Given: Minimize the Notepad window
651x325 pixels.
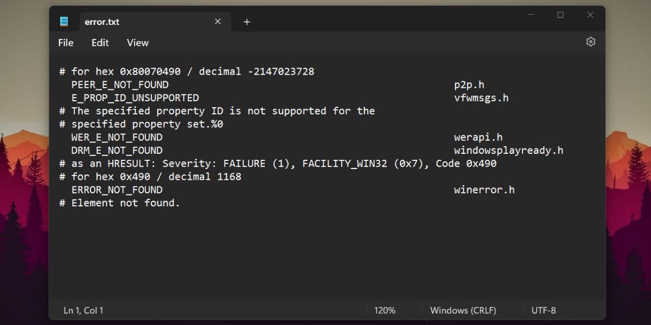Looking at the screenshot, I should (x=531, y=15).
